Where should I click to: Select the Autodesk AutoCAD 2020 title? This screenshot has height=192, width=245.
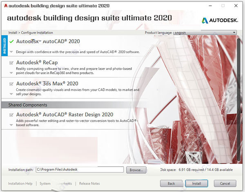[48, 41]
